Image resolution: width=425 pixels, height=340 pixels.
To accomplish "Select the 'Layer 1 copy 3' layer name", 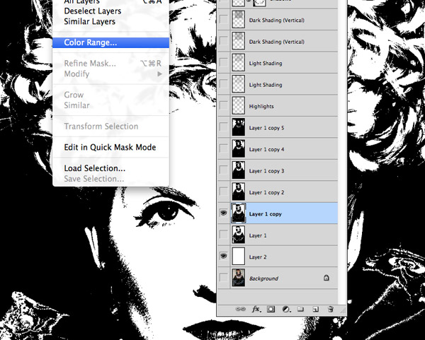I will point(266,171).
